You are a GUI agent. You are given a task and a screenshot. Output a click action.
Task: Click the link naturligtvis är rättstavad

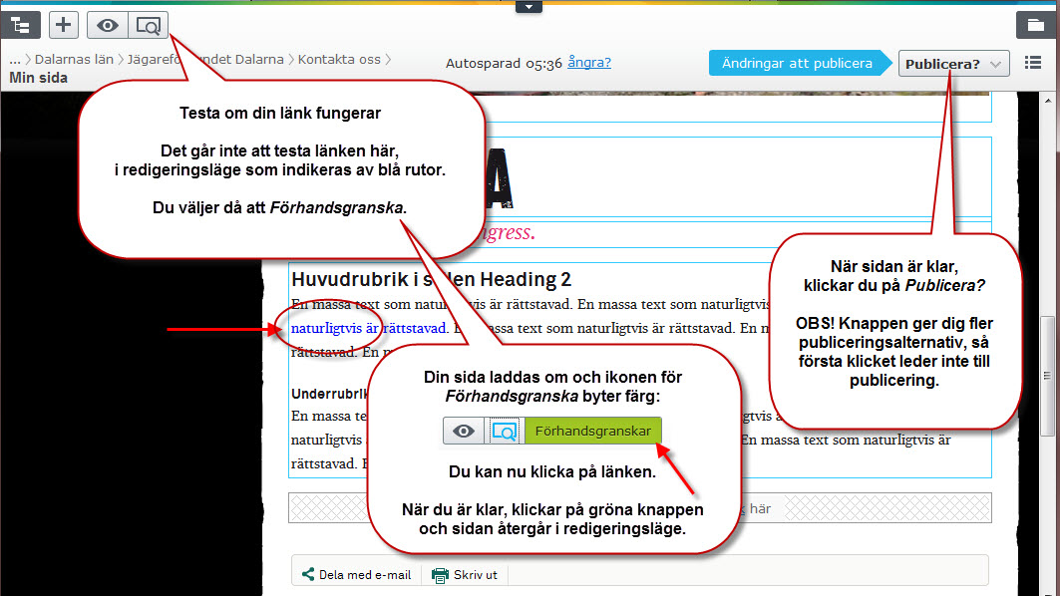[368, 329]
